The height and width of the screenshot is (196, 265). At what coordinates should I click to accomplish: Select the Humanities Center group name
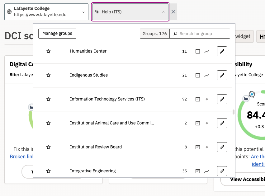(88, 51)
